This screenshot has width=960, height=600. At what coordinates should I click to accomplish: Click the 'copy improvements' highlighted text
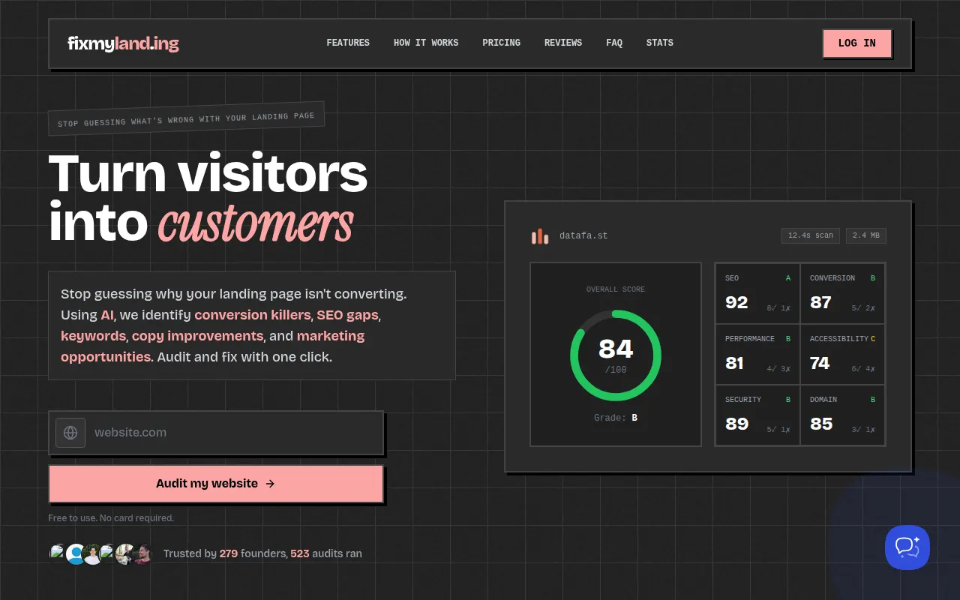pyautogui.click(x=197, y=336)
